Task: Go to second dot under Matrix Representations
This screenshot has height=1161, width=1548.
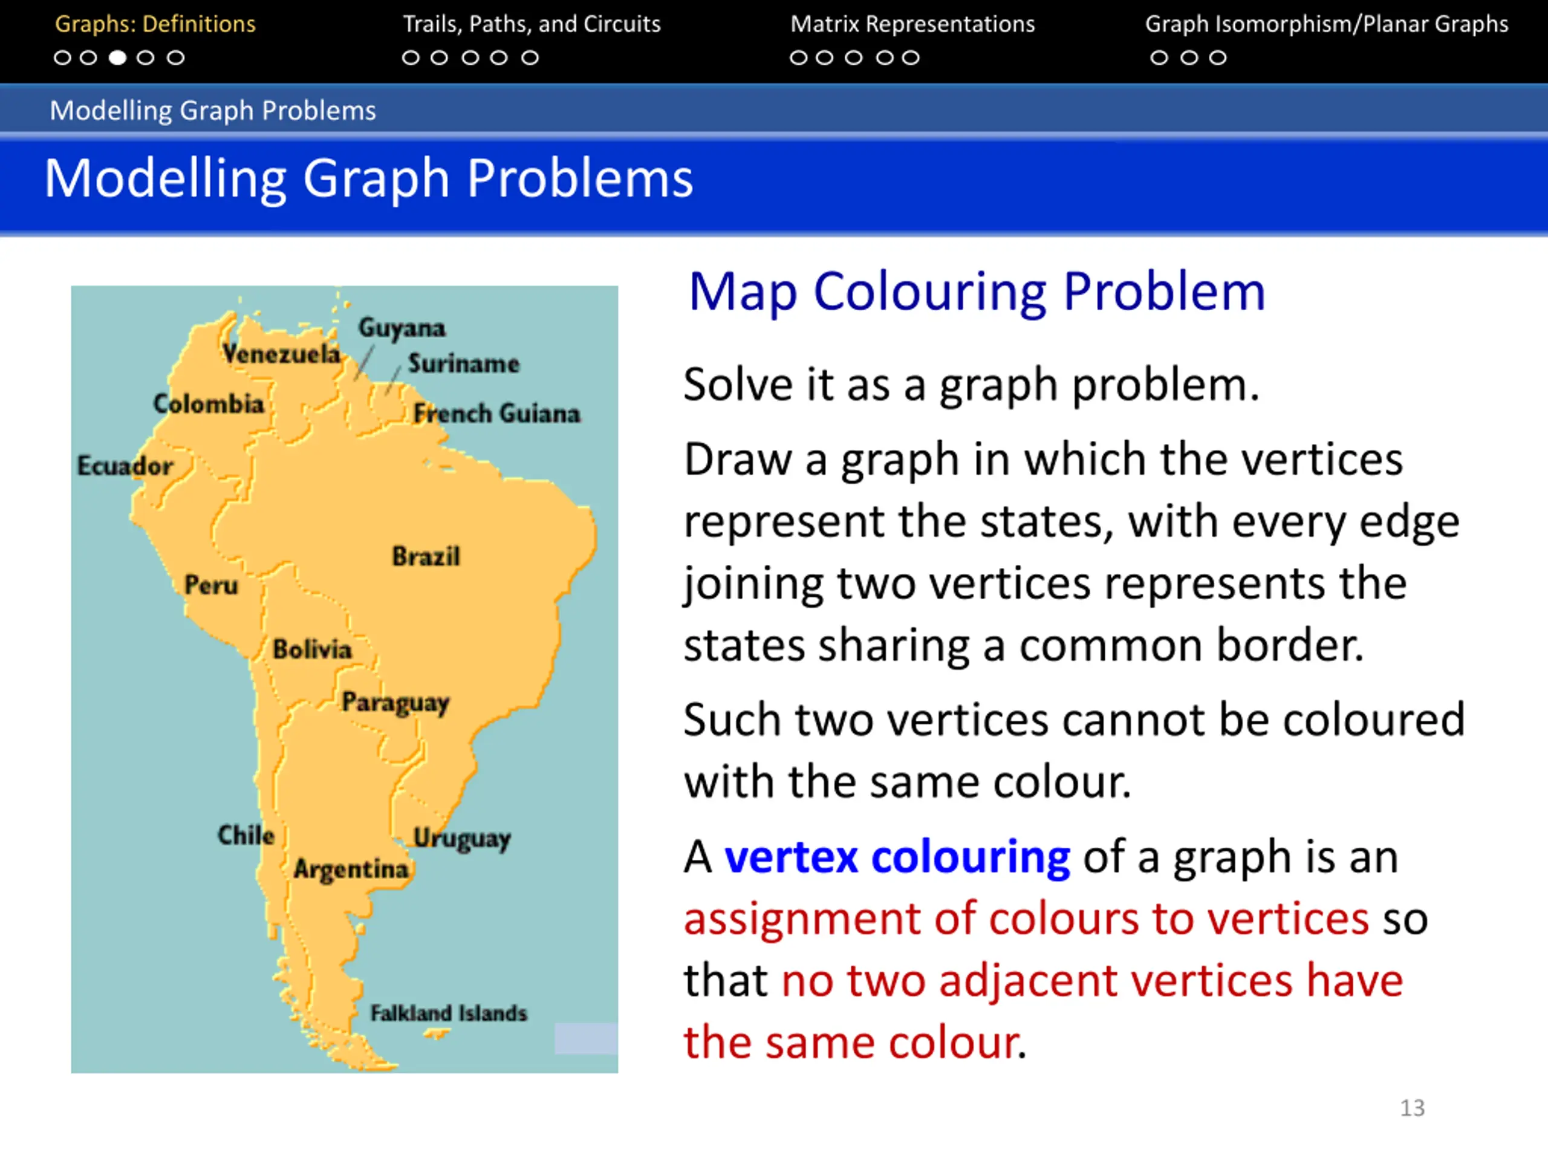Action: pos(825,57)
